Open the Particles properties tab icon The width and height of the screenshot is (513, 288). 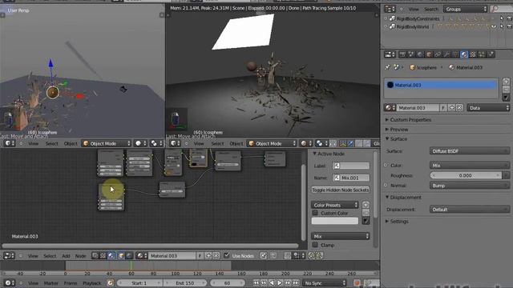(x=482, y=54)
